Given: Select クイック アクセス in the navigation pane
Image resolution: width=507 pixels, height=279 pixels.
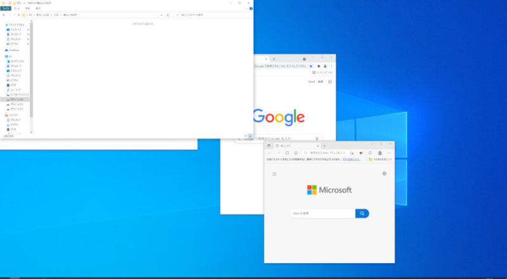Looking at the screenshot, I should (15, 25).
